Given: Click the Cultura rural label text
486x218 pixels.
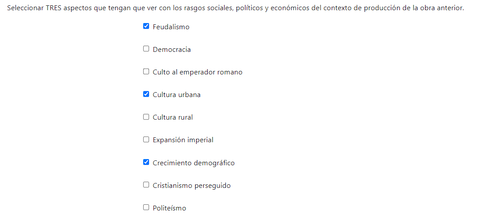Looking at the screenshot, I should [x=173, y=118].
